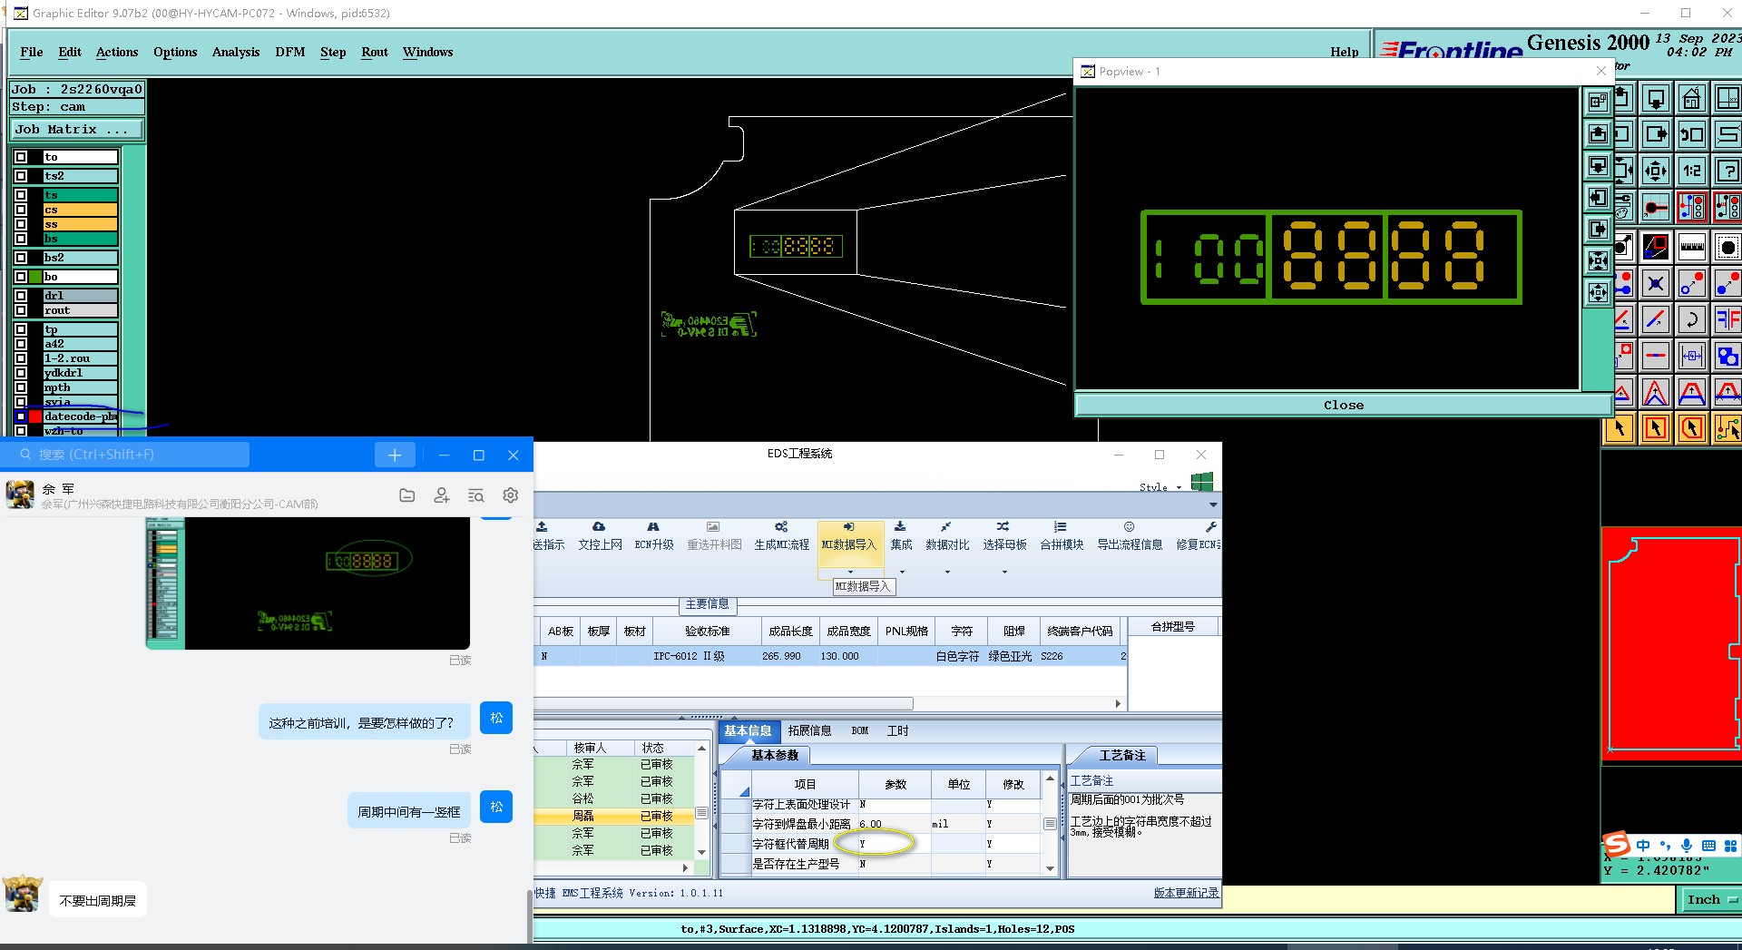Click the black color swatch of layer to
The width and height of the screenshot is (1742, 950).
coord(35,157)
